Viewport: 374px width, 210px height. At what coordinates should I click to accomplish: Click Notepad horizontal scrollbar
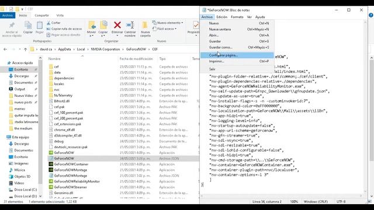coord(282,196)
